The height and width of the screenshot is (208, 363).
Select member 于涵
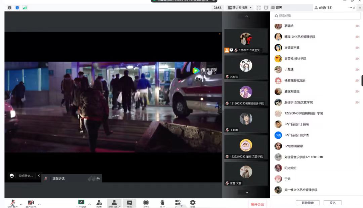pos(317,179)
